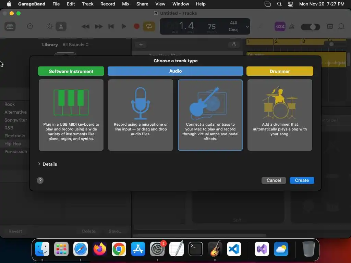Click the 75 tempo value
This screenshot has width=351, height=263.
click(x=211, y=27)
